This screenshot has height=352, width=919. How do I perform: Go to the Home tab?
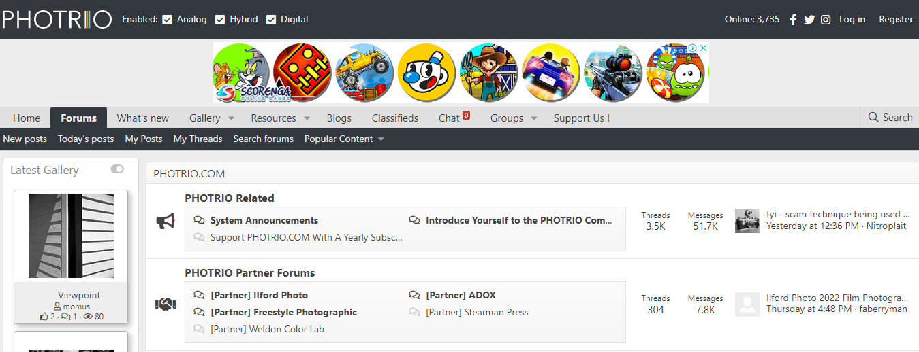click(27, 118)
